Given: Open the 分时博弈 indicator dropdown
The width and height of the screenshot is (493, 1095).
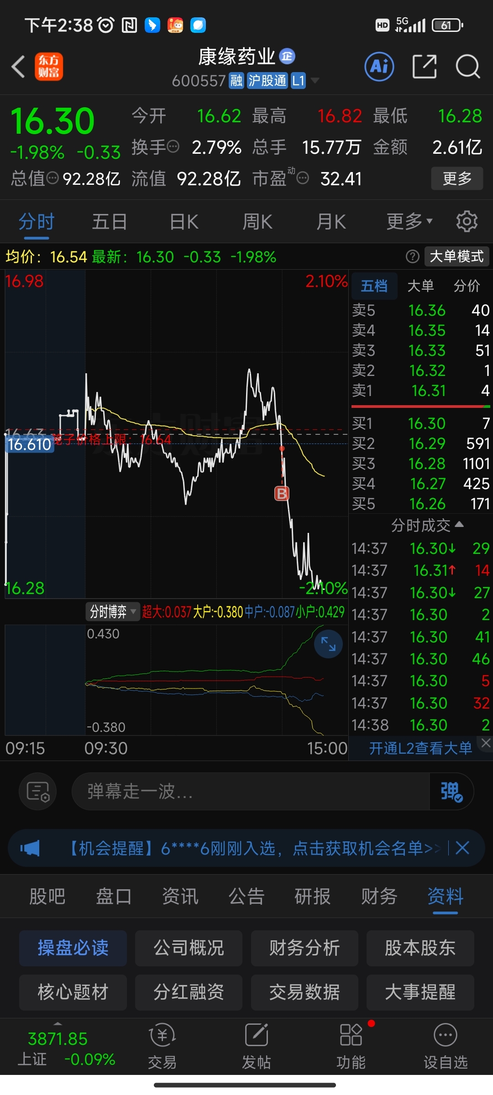Looking at the screenshot, I should (112, 611).
